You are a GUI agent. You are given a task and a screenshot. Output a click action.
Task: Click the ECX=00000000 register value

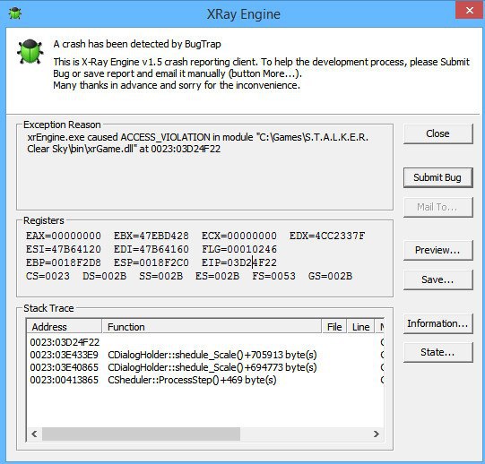239,236
